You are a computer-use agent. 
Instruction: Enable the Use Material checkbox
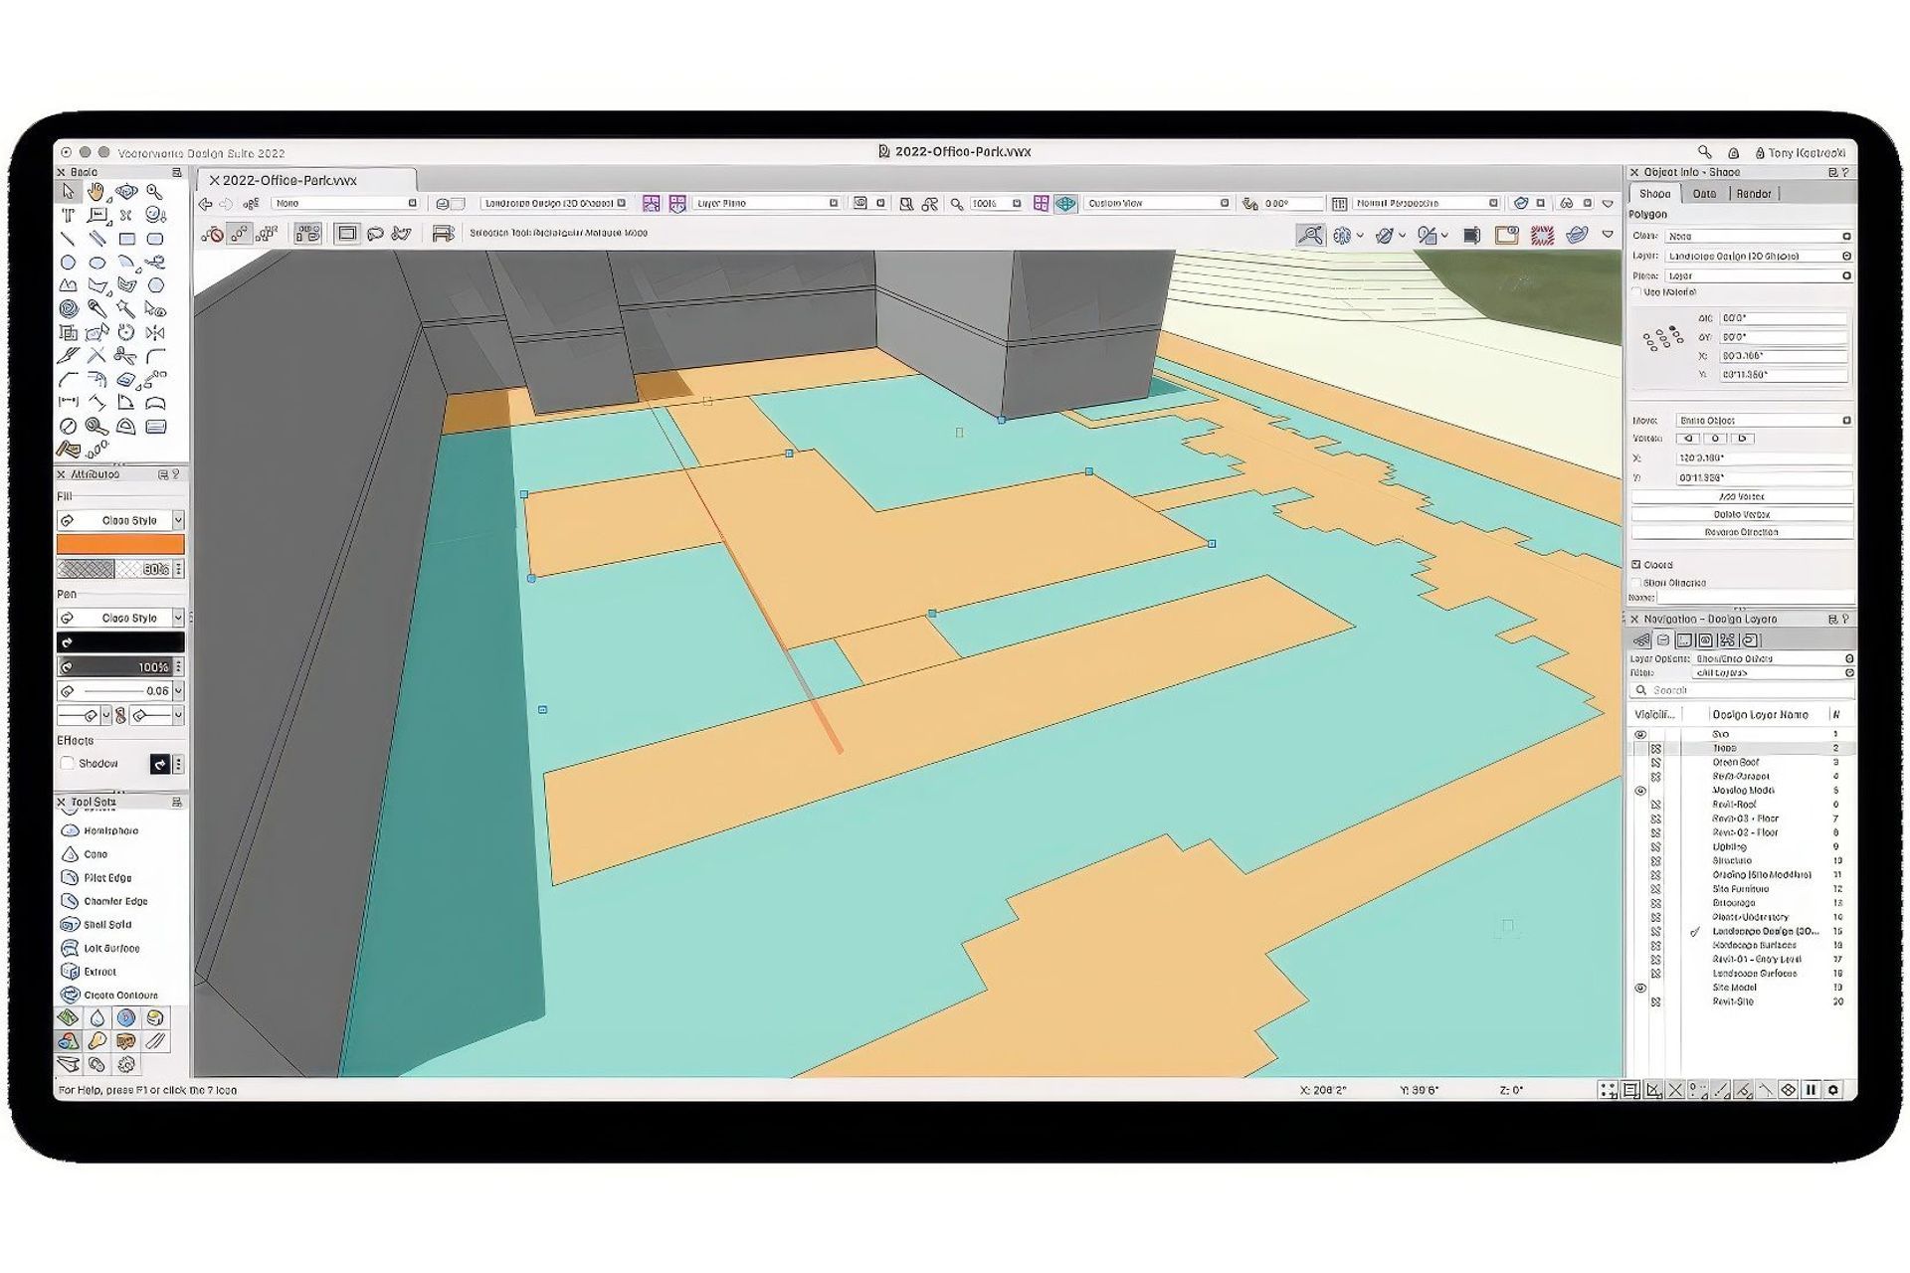tap(1639, 292)
